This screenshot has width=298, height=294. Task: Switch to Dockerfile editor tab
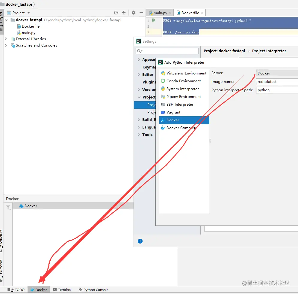[190, 13]
